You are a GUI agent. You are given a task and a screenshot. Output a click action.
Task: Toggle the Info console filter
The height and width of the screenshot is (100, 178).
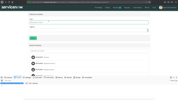point(17,83)
